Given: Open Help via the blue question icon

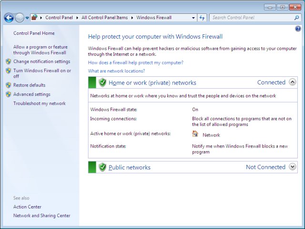Looking at the screenshot, I should click(298, 29).
